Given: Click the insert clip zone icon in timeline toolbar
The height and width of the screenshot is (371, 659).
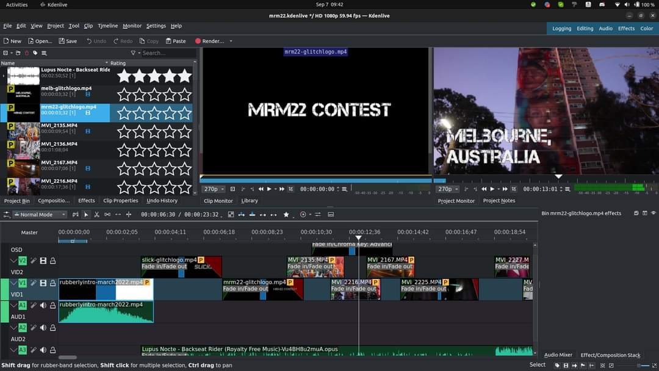Looking at the screenshot, I should coord(241,214).
